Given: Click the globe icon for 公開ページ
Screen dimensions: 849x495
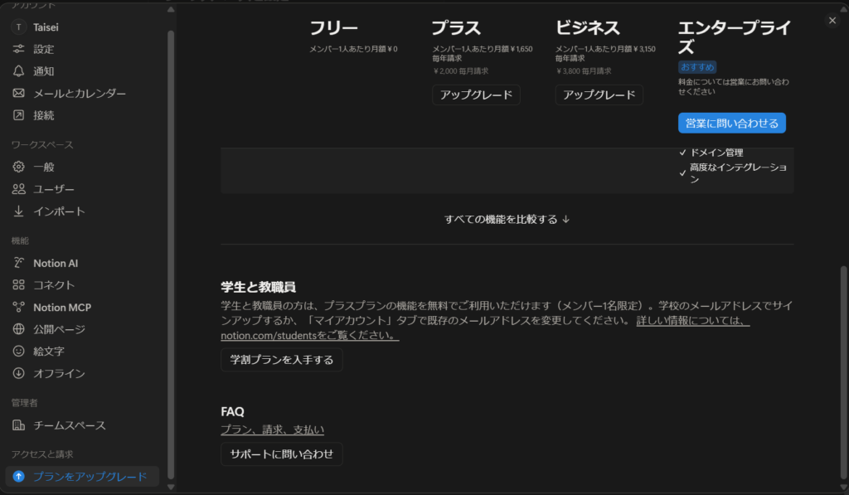Looking at the screenshot, I should [x=19, y=329].
